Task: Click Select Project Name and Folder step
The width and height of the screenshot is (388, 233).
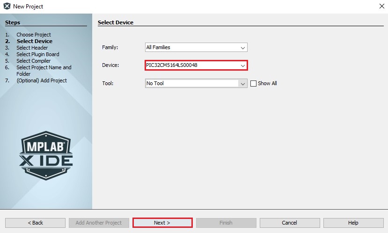Action: coord(44,67)
